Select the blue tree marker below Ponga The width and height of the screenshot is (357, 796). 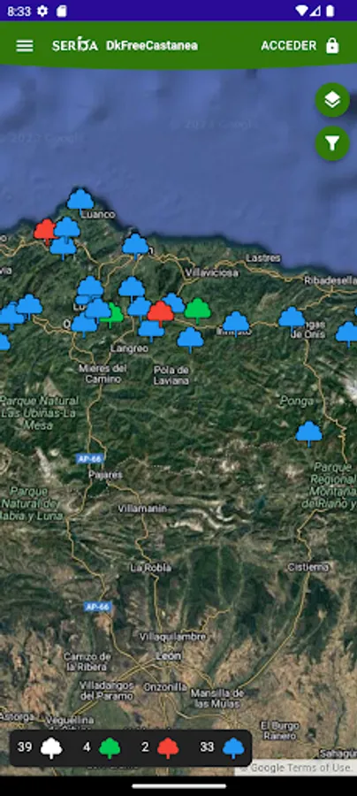pyautogui.click(x=308, y=434)
